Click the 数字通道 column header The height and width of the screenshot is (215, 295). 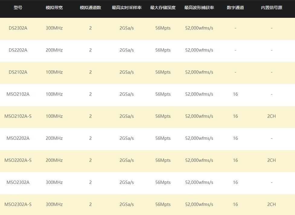[x=235, y=8]
